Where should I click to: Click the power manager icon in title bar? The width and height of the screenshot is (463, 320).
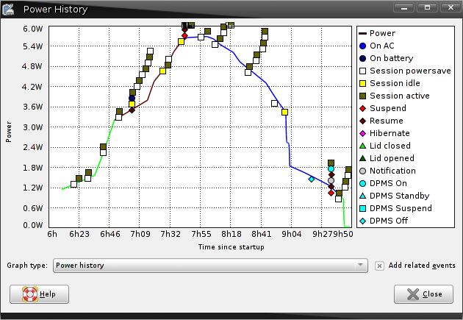(10, 9)
